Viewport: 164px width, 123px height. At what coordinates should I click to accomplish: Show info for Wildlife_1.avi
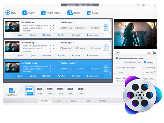pyautogui.click(x=22, y=63)
